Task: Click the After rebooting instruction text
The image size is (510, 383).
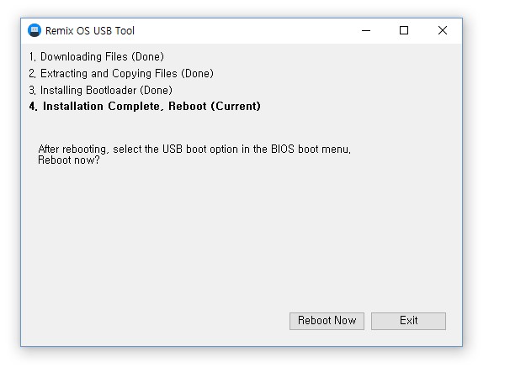Action: [194, 150]
